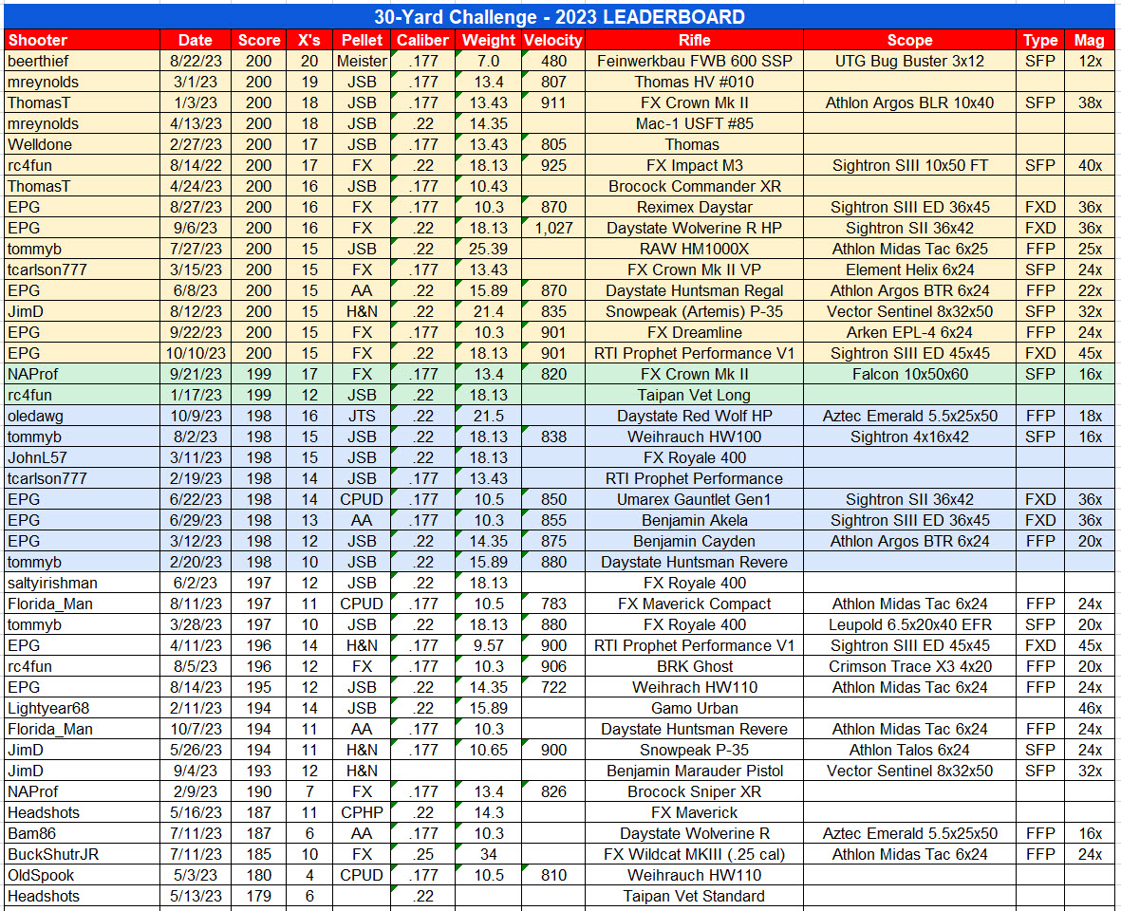The image size is (1121, 911).
Task: Select the 'Pellet' column header
Action: [362, 40]
